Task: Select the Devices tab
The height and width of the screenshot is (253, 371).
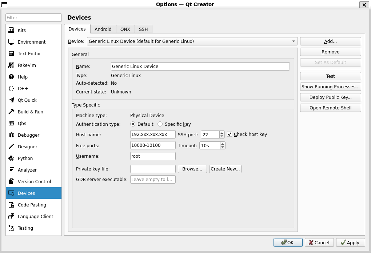Action: pos(77,29)
